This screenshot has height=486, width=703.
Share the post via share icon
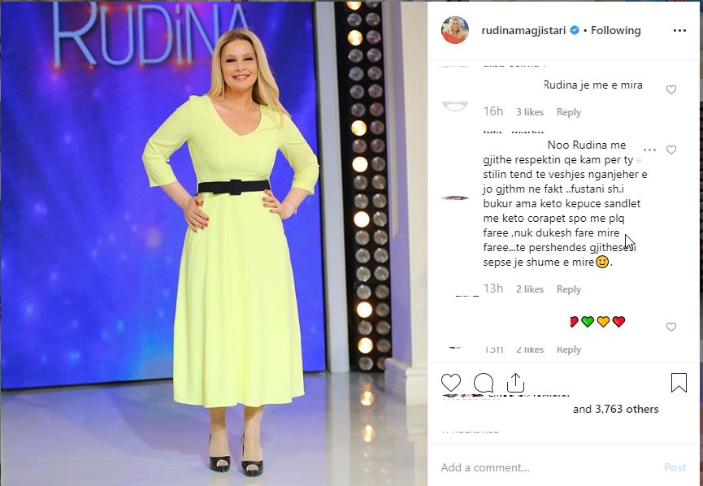(x=515, y=383)
